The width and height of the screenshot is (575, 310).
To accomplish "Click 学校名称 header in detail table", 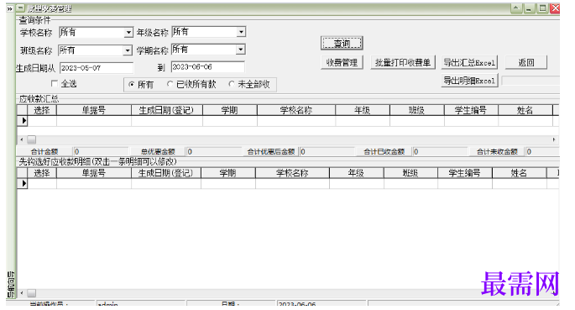I will [x=292, y=173].
